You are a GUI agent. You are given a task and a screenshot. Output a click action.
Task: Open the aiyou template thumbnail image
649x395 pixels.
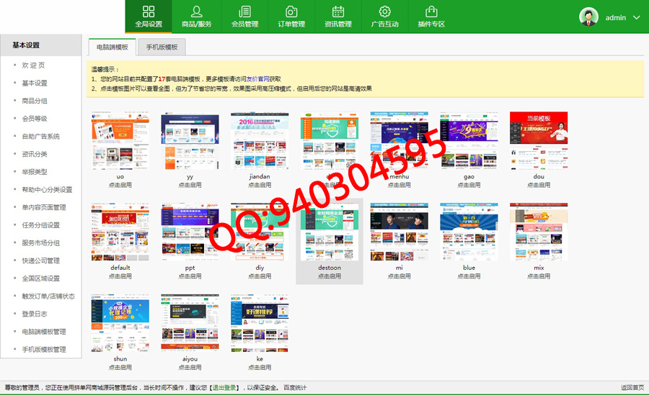coord(190,322)
